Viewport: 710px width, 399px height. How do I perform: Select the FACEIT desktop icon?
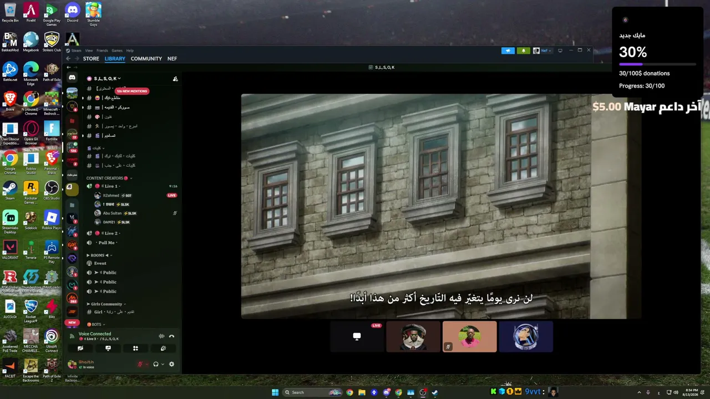10,368
